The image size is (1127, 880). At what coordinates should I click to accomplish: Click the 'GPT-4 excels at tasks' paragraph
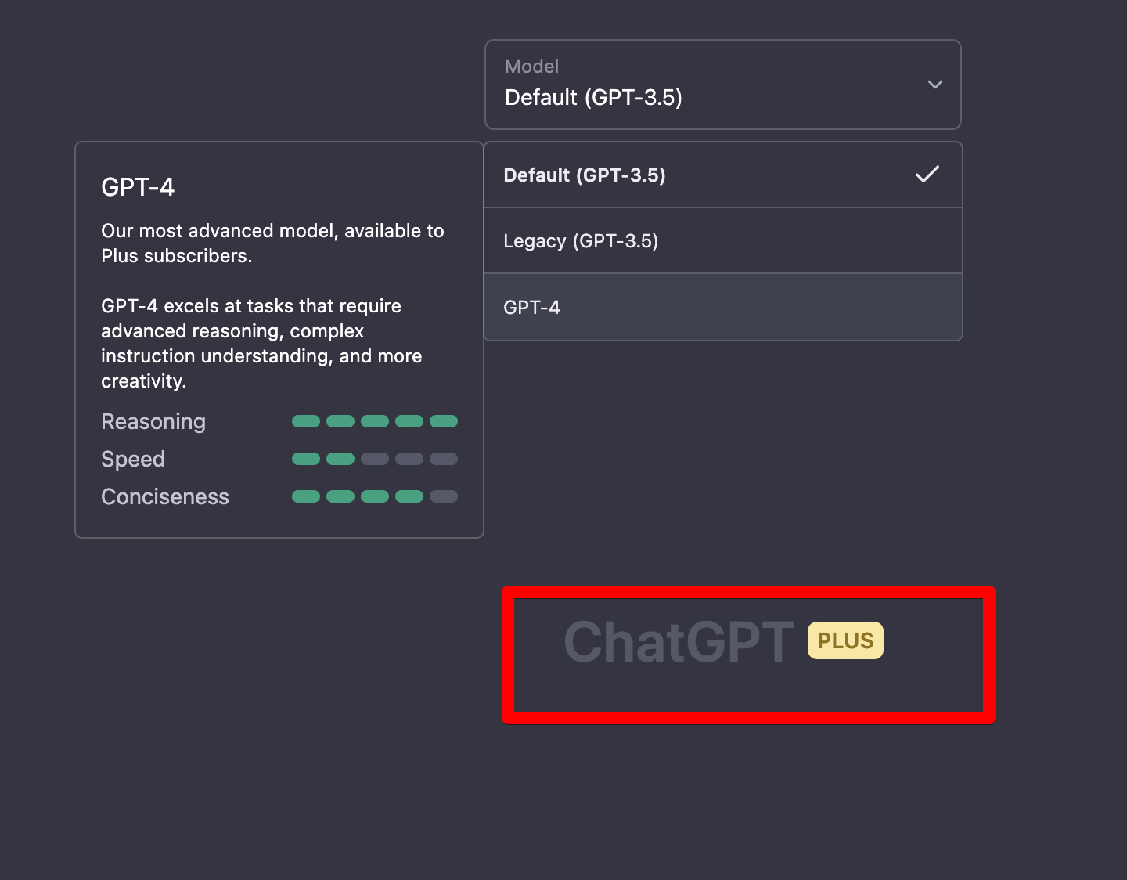(x=261, y=344)
